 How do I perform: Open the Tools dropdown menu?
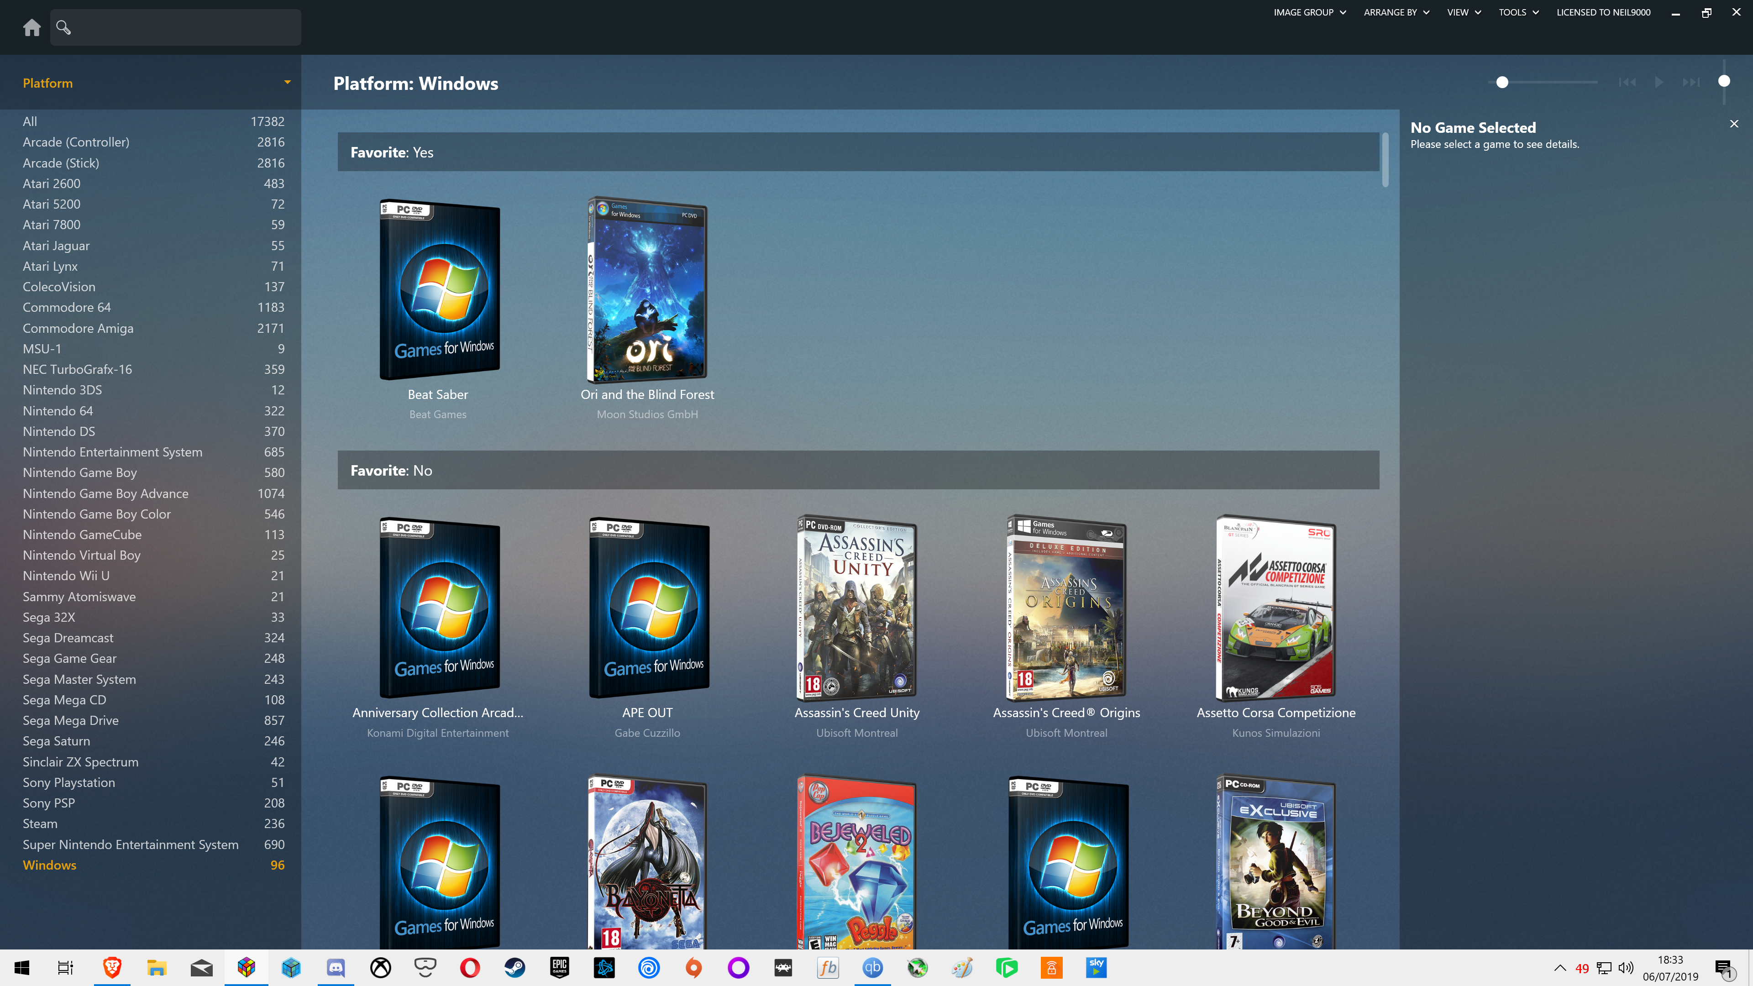click(1518, 12)
